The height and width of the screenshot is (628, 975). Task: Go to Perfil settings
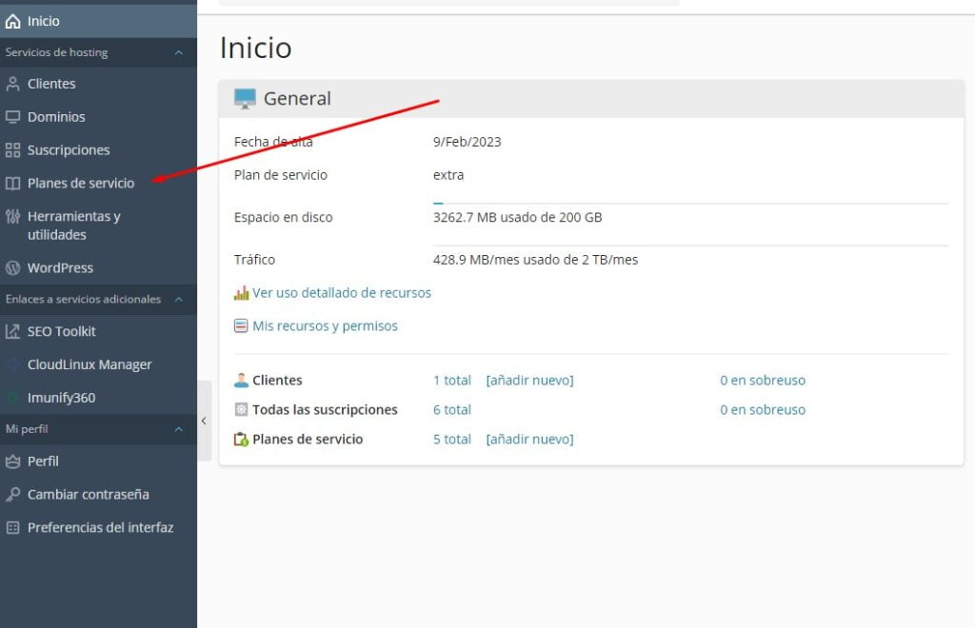[98, 461]
